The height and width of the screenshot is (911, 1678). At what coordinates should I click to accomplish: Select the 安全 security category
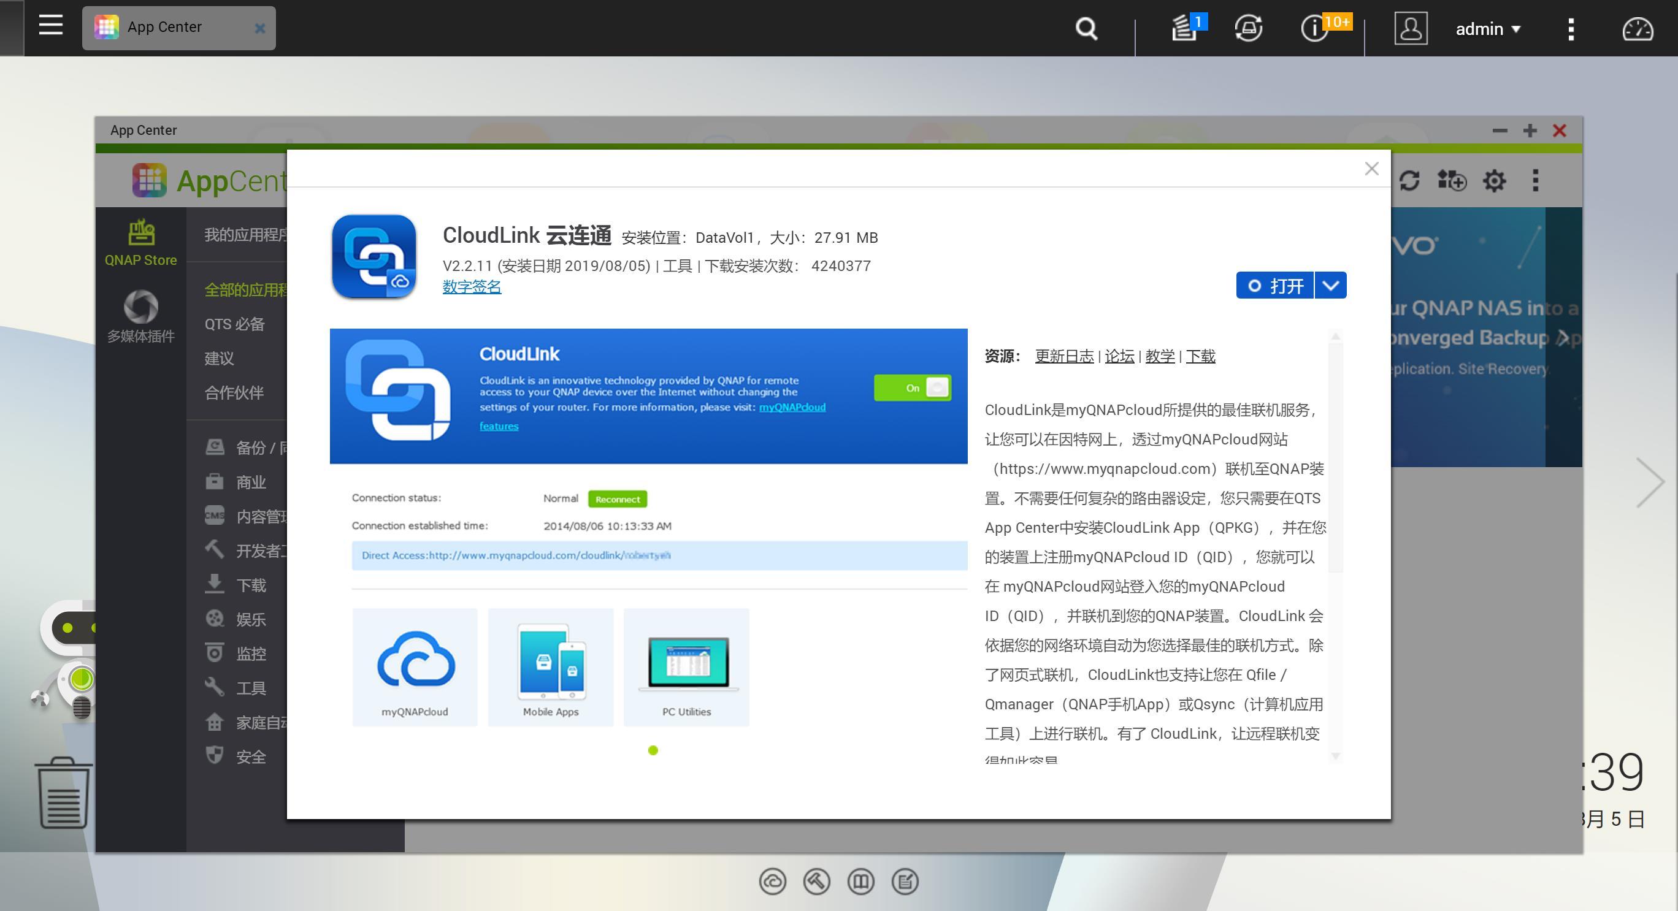235,757
